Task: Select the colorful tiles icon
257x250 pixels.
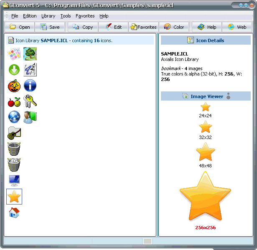Action: [14, 54]
